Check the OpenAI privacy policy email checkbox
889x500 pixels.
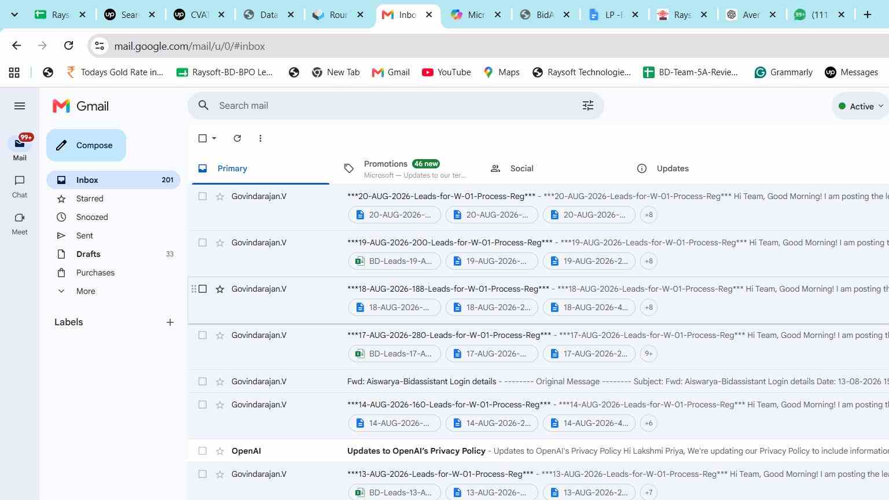point(203,451)
